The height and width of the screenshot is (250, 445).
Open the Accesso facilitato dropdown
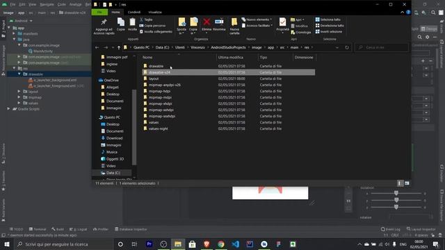pyautogui.click(x=257, y=26)
